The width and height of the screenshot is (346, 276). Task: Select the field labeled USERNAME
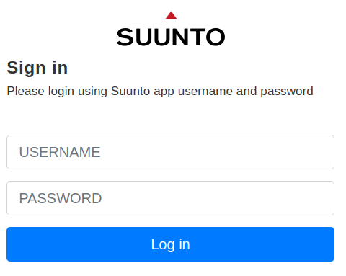pos(170,152)
